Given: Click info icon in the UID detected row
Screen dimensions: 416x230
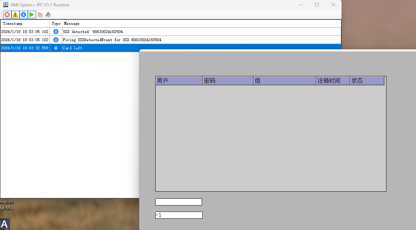Looking at the screenshot, I should [x=56, y=32].
